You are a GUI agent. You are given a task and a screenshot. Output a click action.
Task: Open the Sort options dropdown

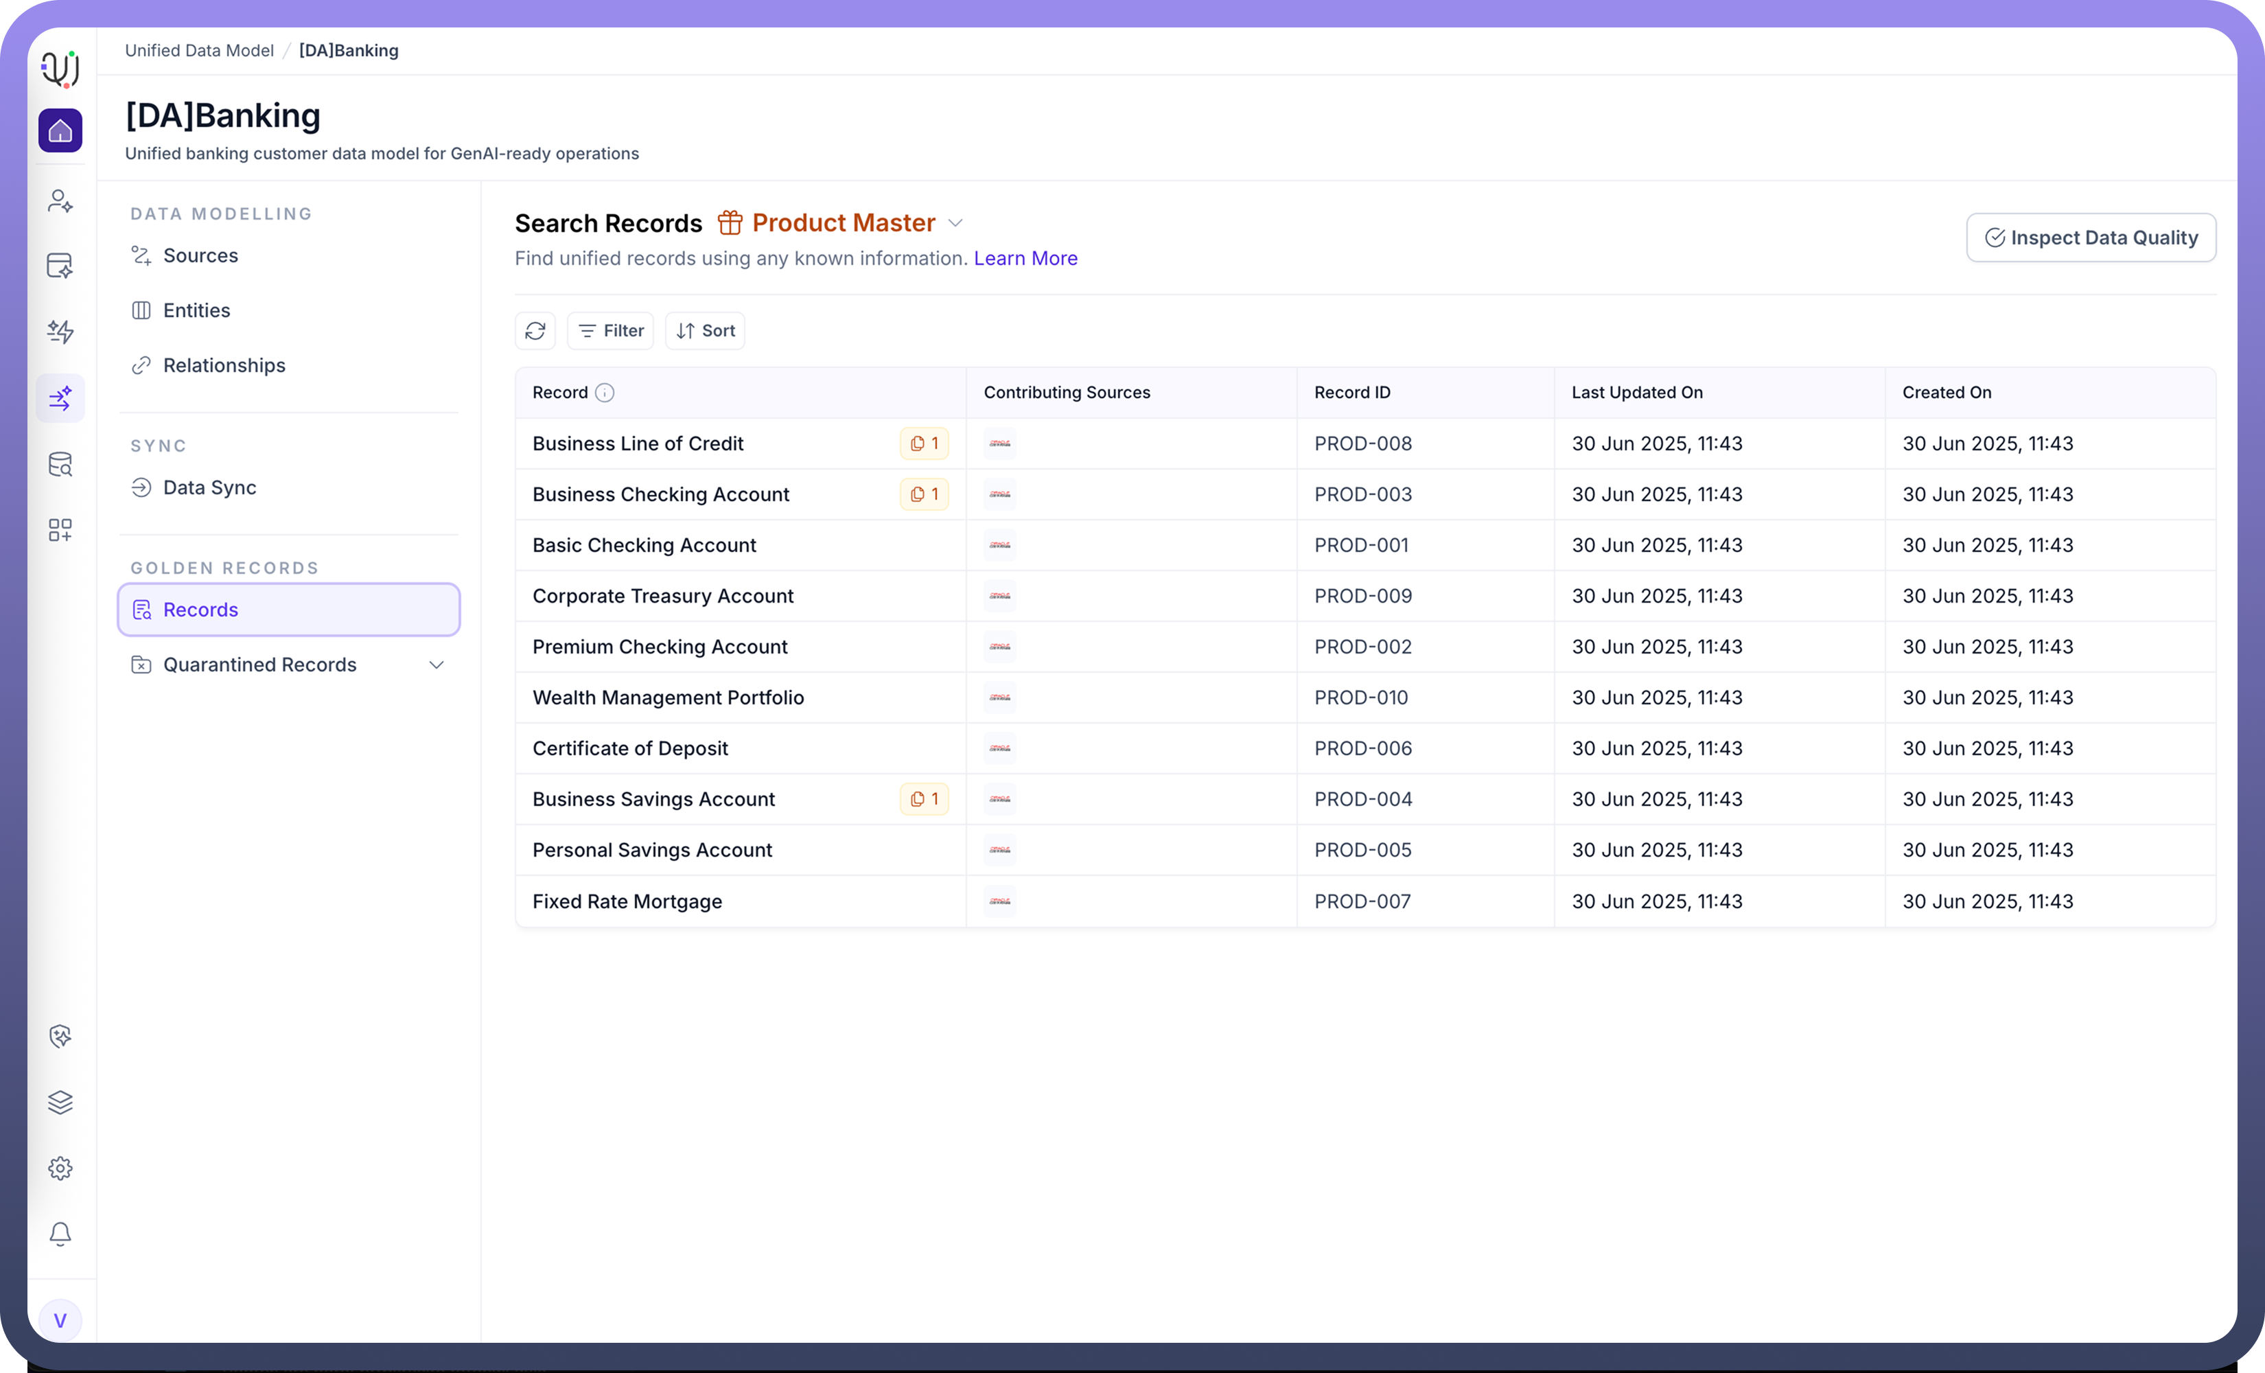705,331
